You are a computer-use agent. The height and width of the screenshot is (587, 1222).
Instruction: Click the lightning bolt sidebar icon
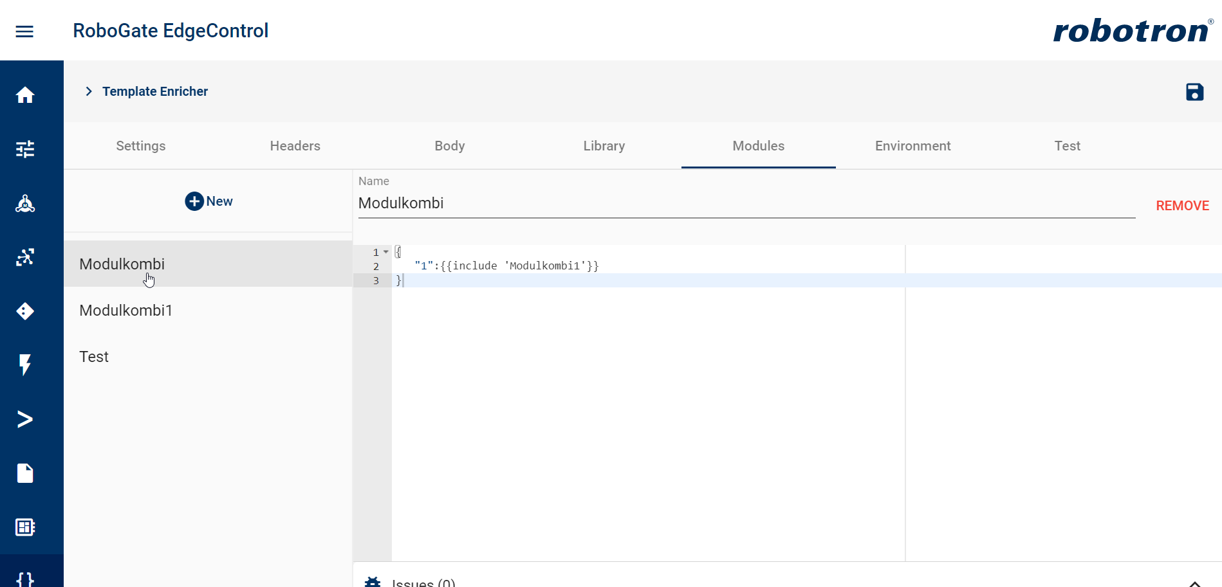tap(25, 365)
